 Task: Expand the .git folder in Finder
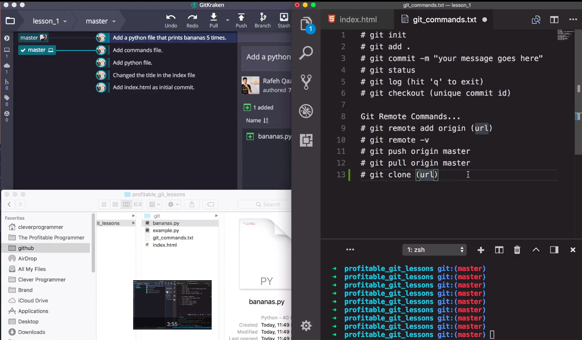click(216, 216)
